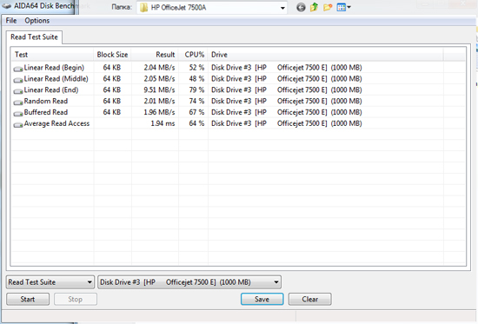Select the Random Read row icon
The height and width of the screenshot is (324, 478).
tap(18, 102)
